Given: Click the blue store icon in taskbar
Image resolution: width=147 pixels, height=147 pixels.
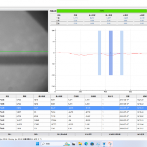Looking at the screenshot, I should click(92, 144).
